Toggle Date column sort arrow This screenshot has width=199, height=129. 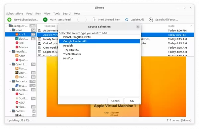point(191,26)
